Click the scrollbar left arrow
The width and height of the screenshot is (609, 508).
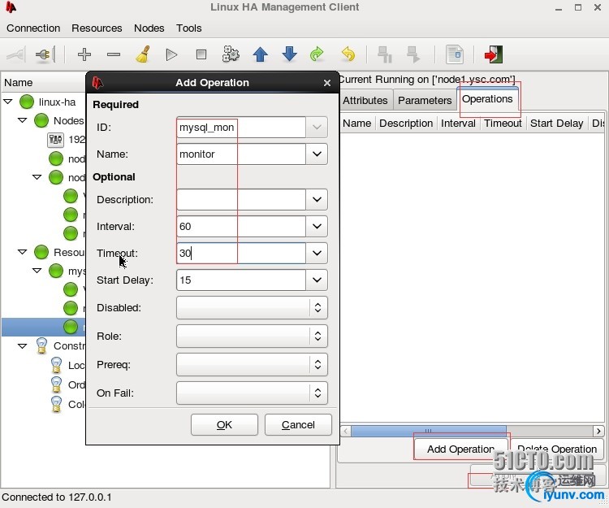tap(346, 431)
